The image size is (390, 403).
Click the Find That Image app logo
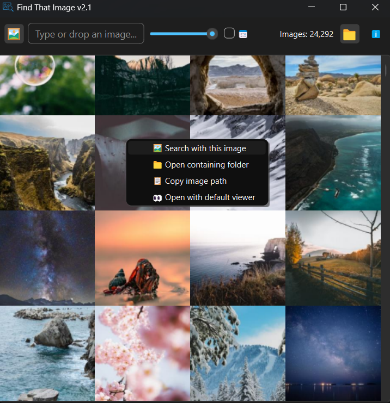[8, 7]
